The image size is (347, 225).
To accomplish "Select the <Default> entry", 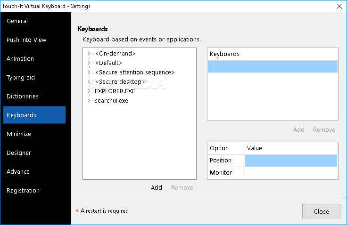I will tap(108, 63).
